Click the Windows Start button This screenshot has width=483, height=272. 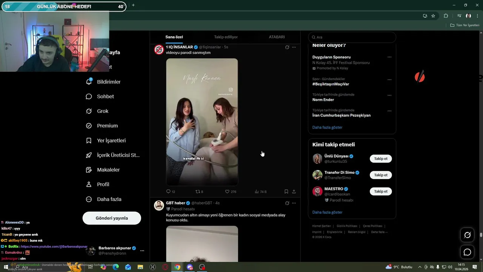point(6,267)
